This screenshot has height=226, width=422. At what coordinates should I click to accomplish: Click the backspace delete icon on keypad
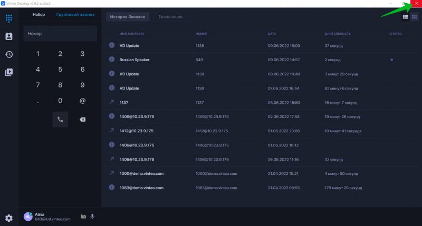pyautogui.click(x=82, y=120)
